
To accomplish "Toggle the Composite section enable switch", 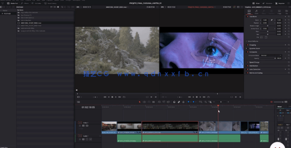I will tap(247, 52).
